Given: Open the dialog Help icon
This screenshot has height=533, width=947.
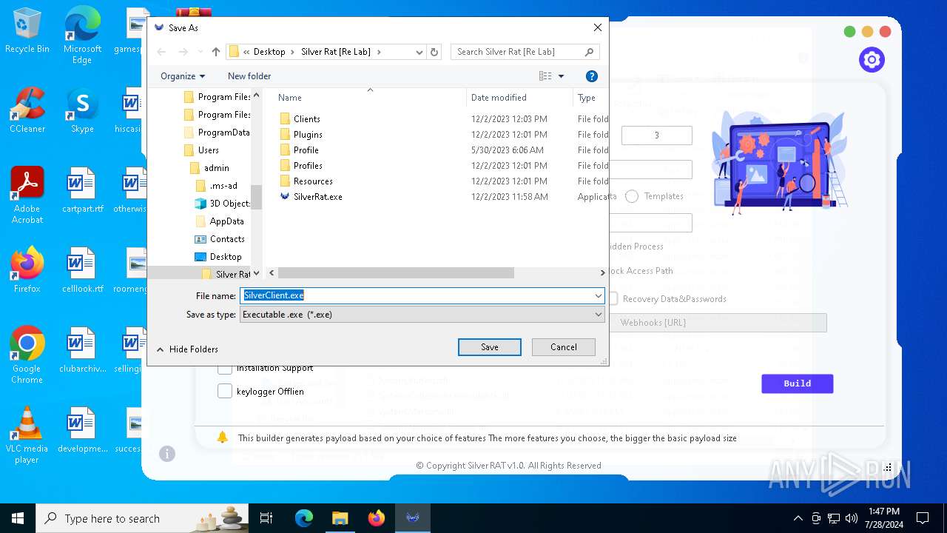Looking at the screenshot, I should [x=591, y=76].
